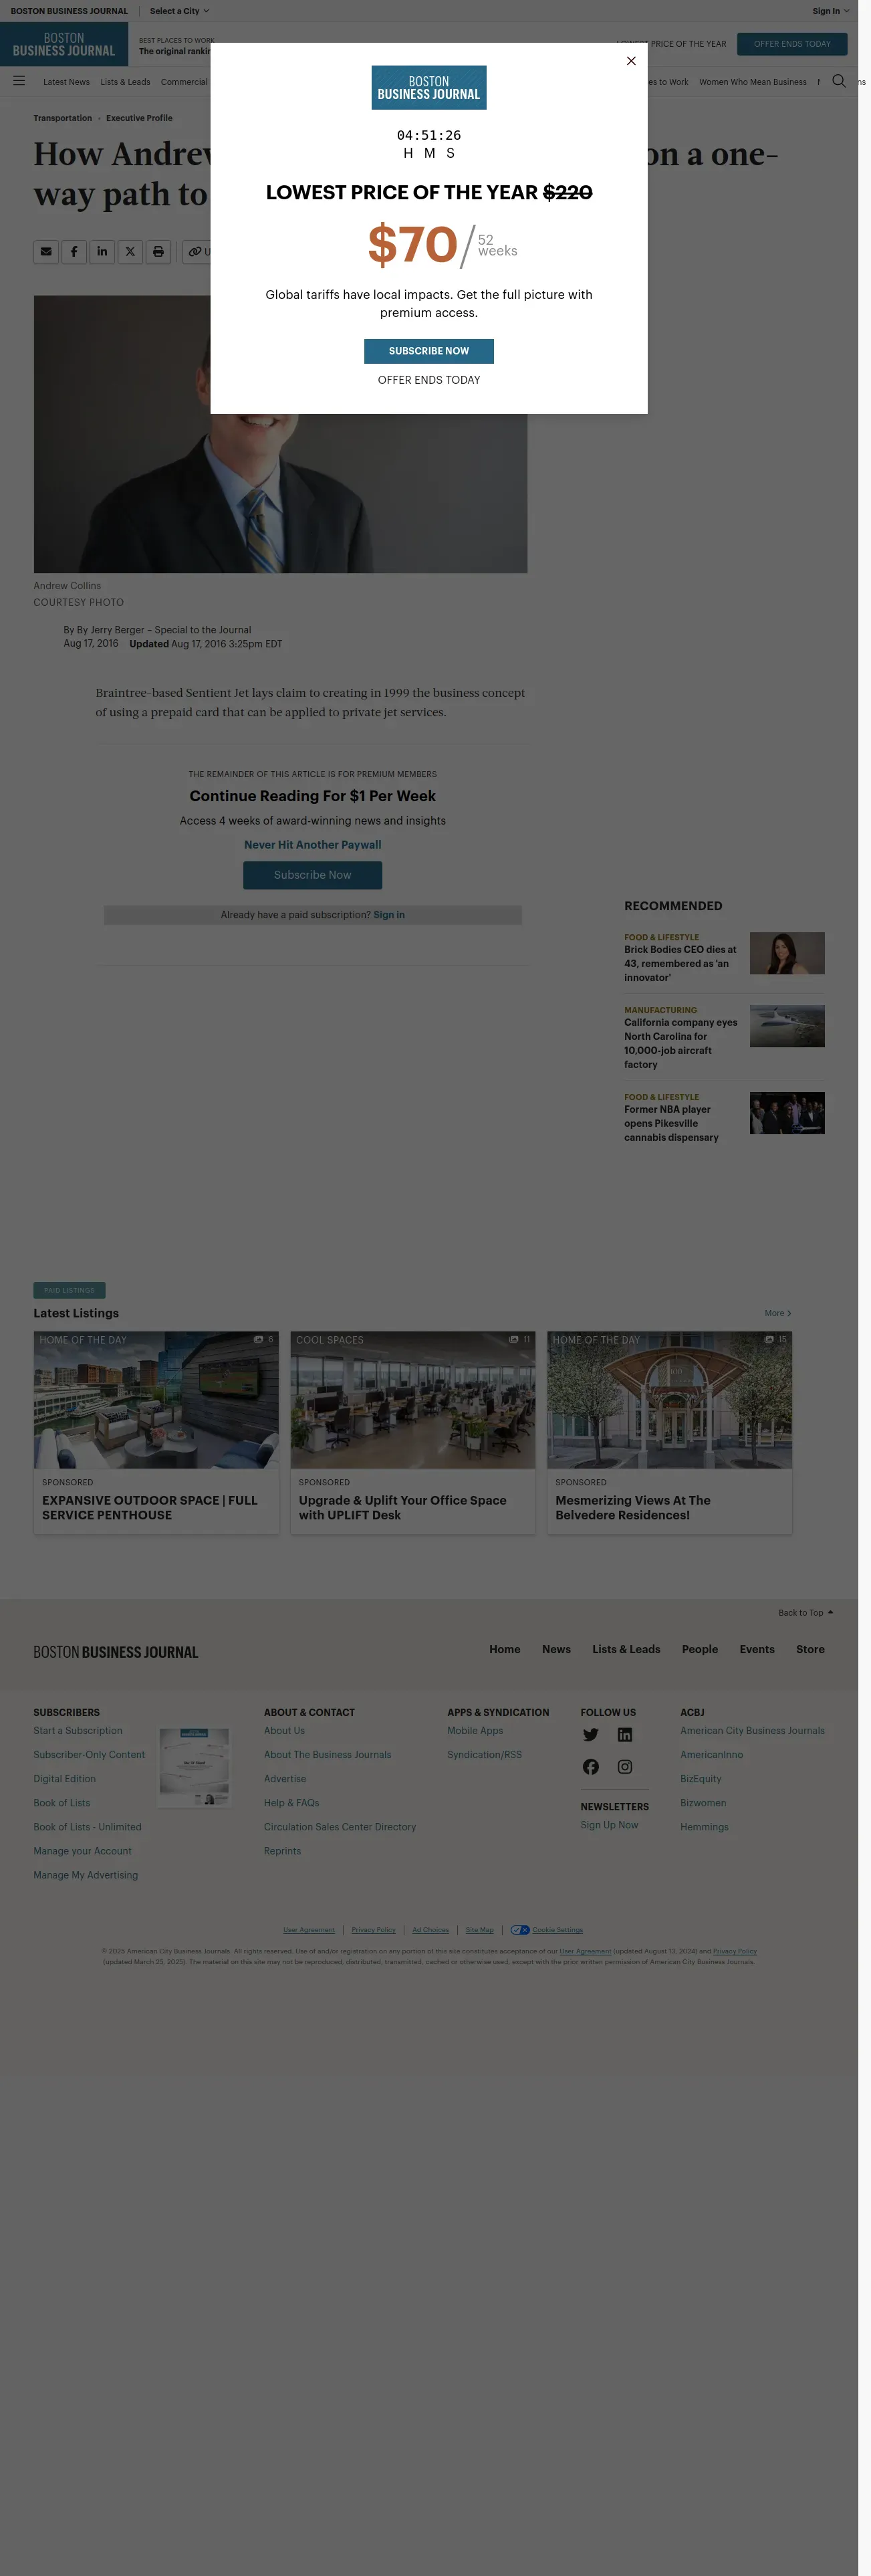Open Manage your Account footer link

[83, 1851]
